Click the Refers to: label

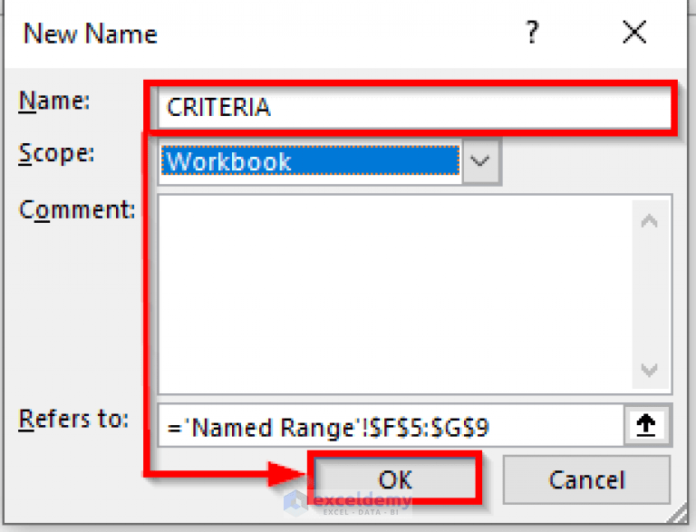(x=73, y=419)
